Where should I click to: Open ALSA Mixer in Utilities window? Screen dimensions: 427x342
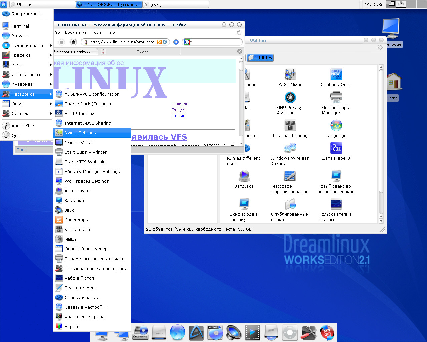click(x=290, y=78)
